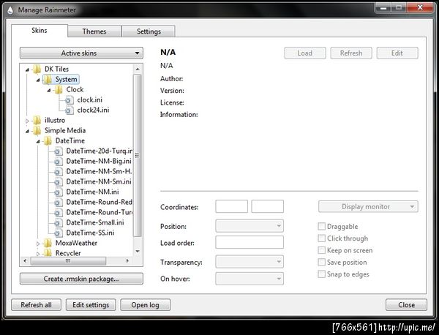Click the DateTime folder icon
The width and height of the screenshot is (439, 335).
point(48,140)
